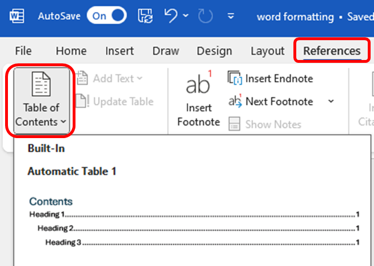The width and height of the screenshot is (374, 266).
Task: Click the Insert Endnote button
Action: (271, 79)
